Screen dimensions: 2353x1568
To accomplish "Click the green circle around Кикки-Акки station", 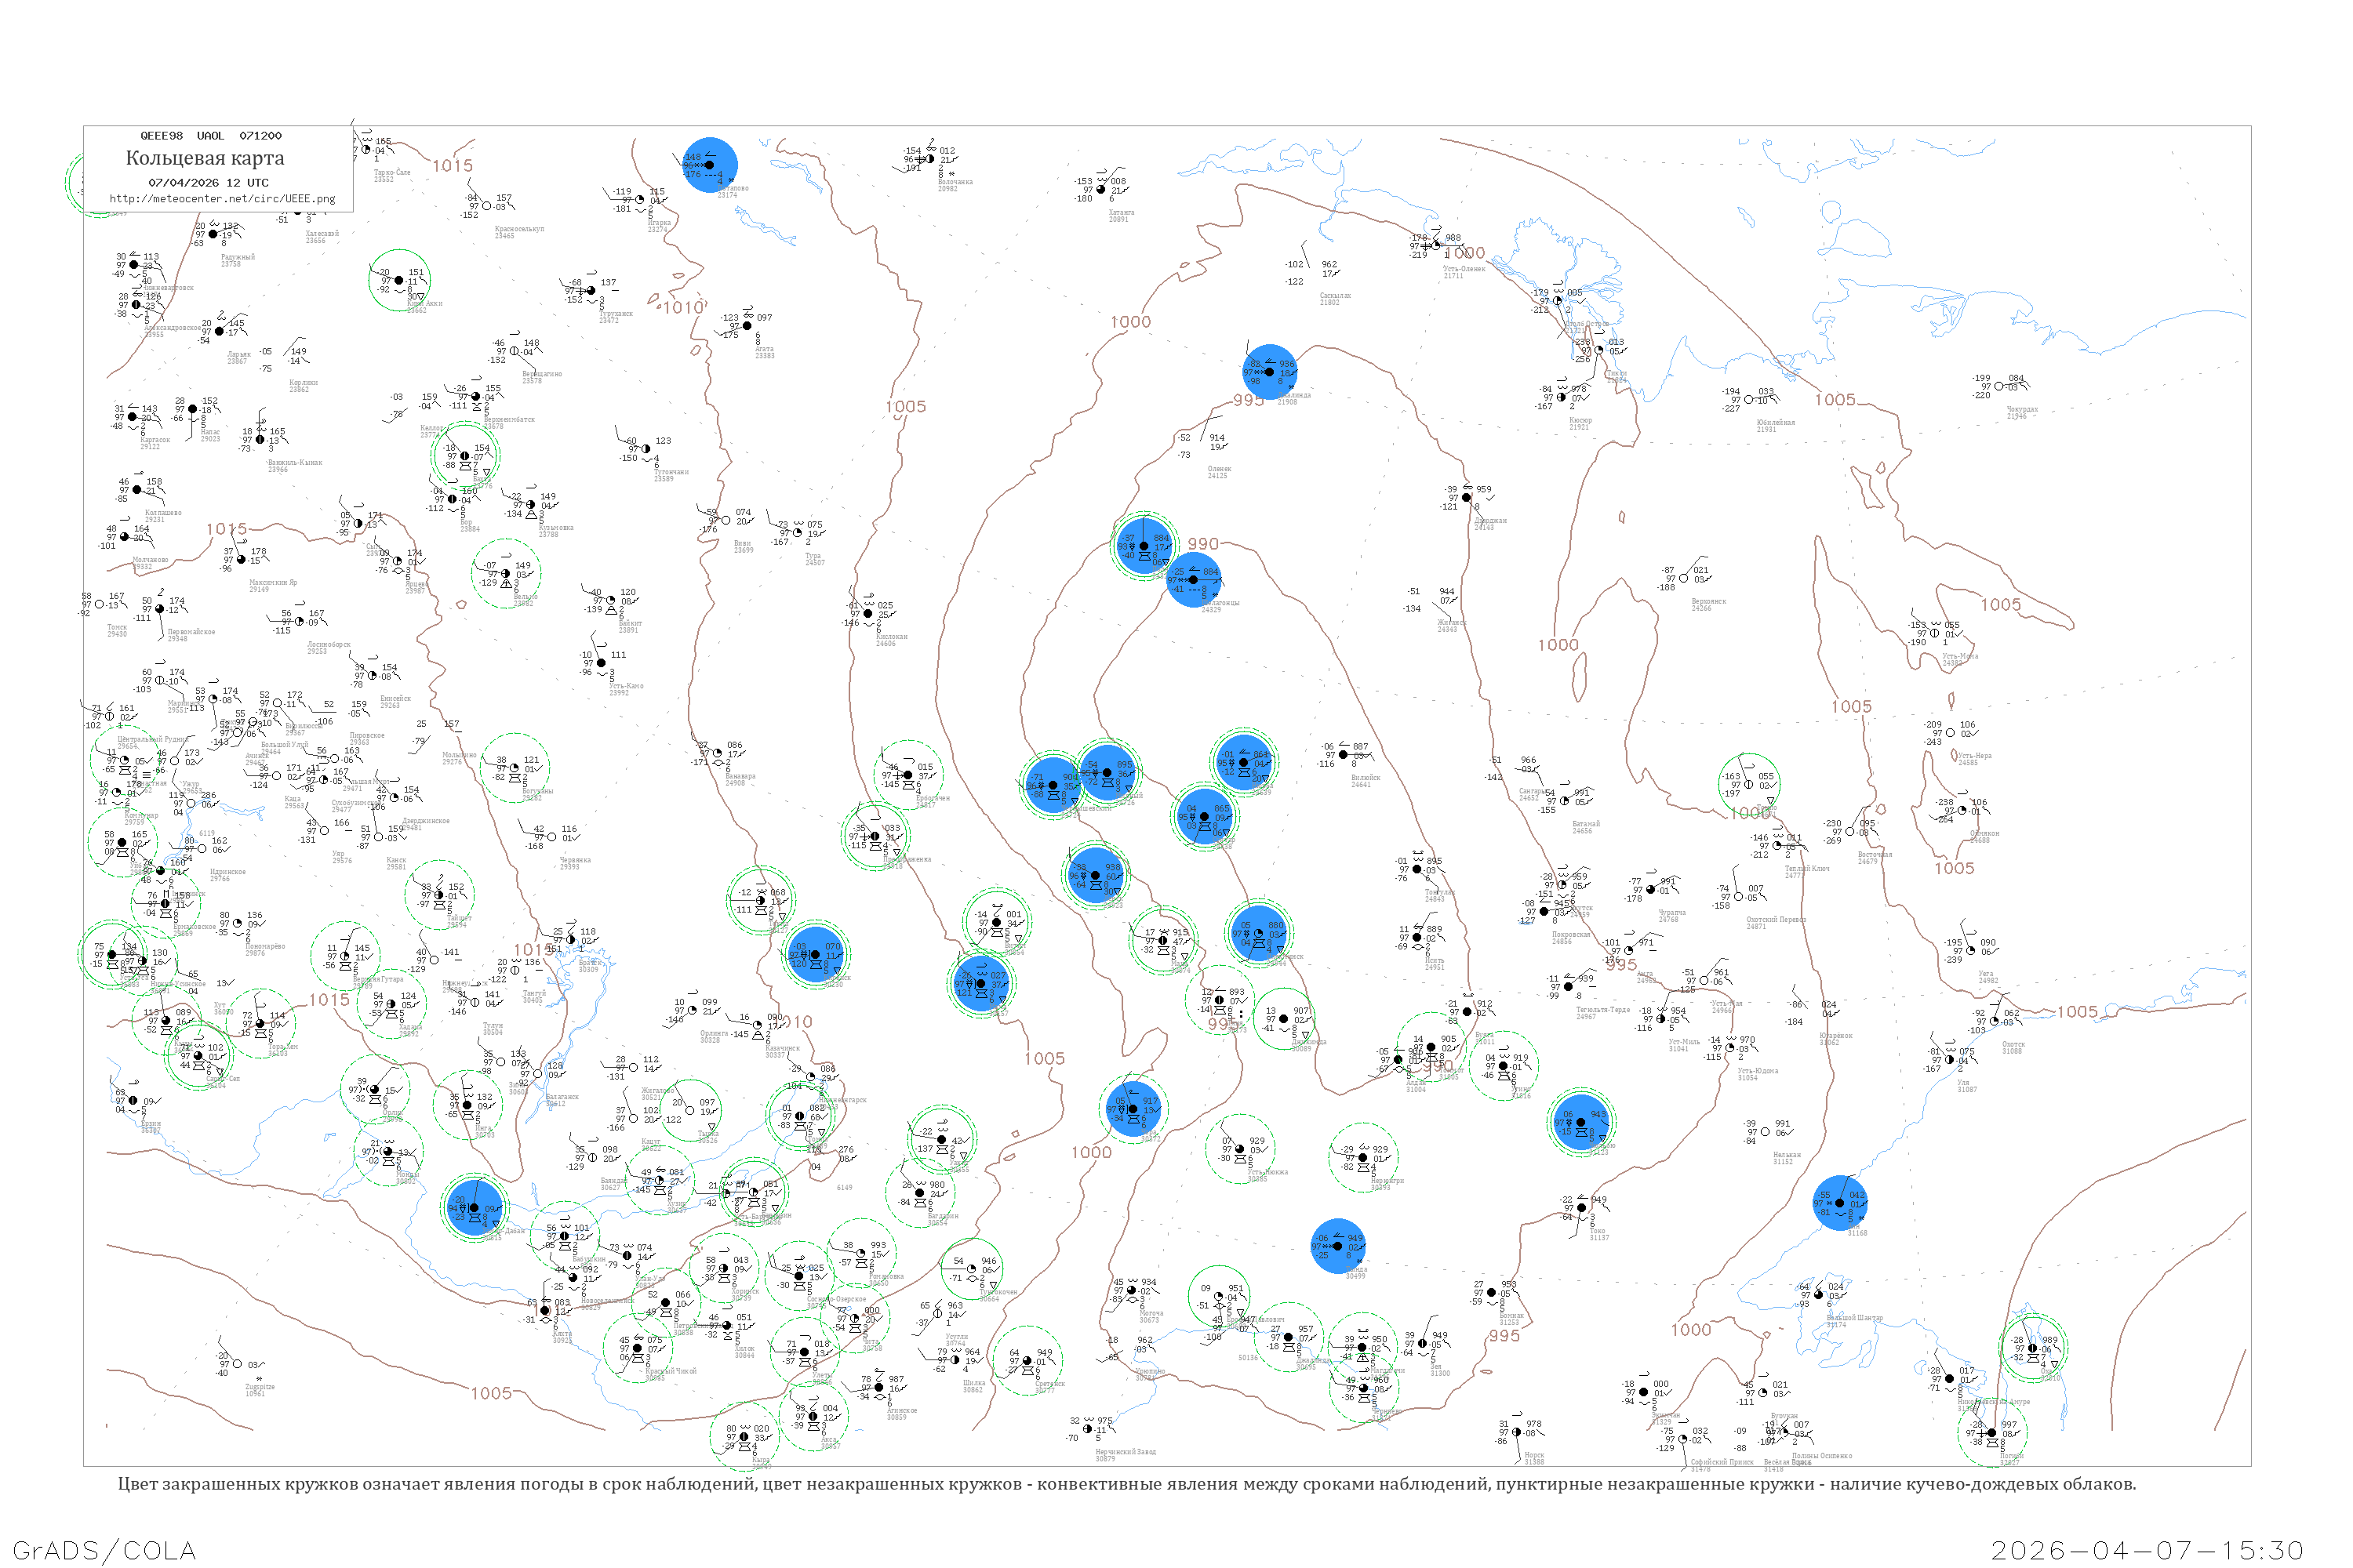I will tap(399, 280).
